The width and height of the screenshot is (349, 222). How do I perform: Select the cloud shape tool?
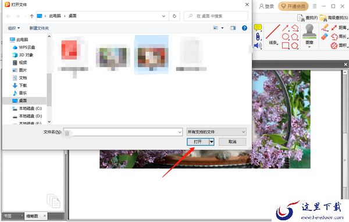point(295,45)
